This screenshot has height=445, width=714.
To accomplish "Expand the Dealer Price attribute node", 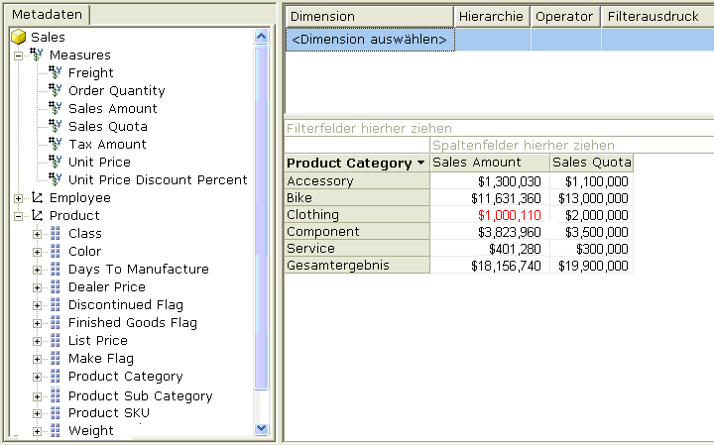I will click(x=38, y=286).
